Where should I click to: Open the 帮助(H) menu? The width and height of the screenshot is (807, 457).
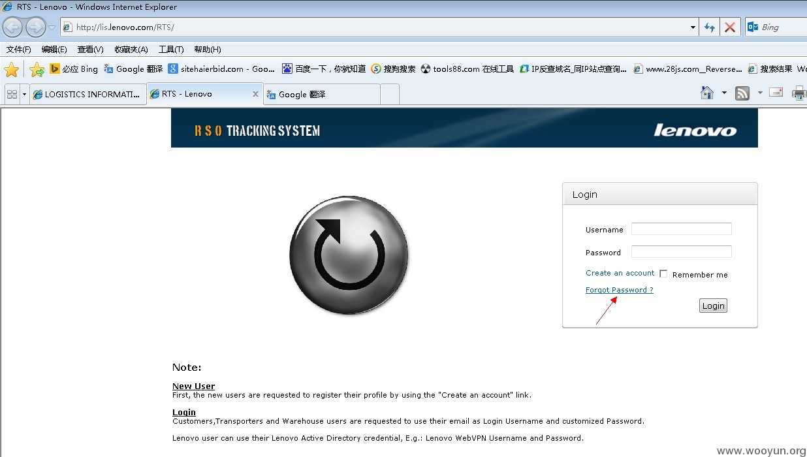tap(208, 50)
